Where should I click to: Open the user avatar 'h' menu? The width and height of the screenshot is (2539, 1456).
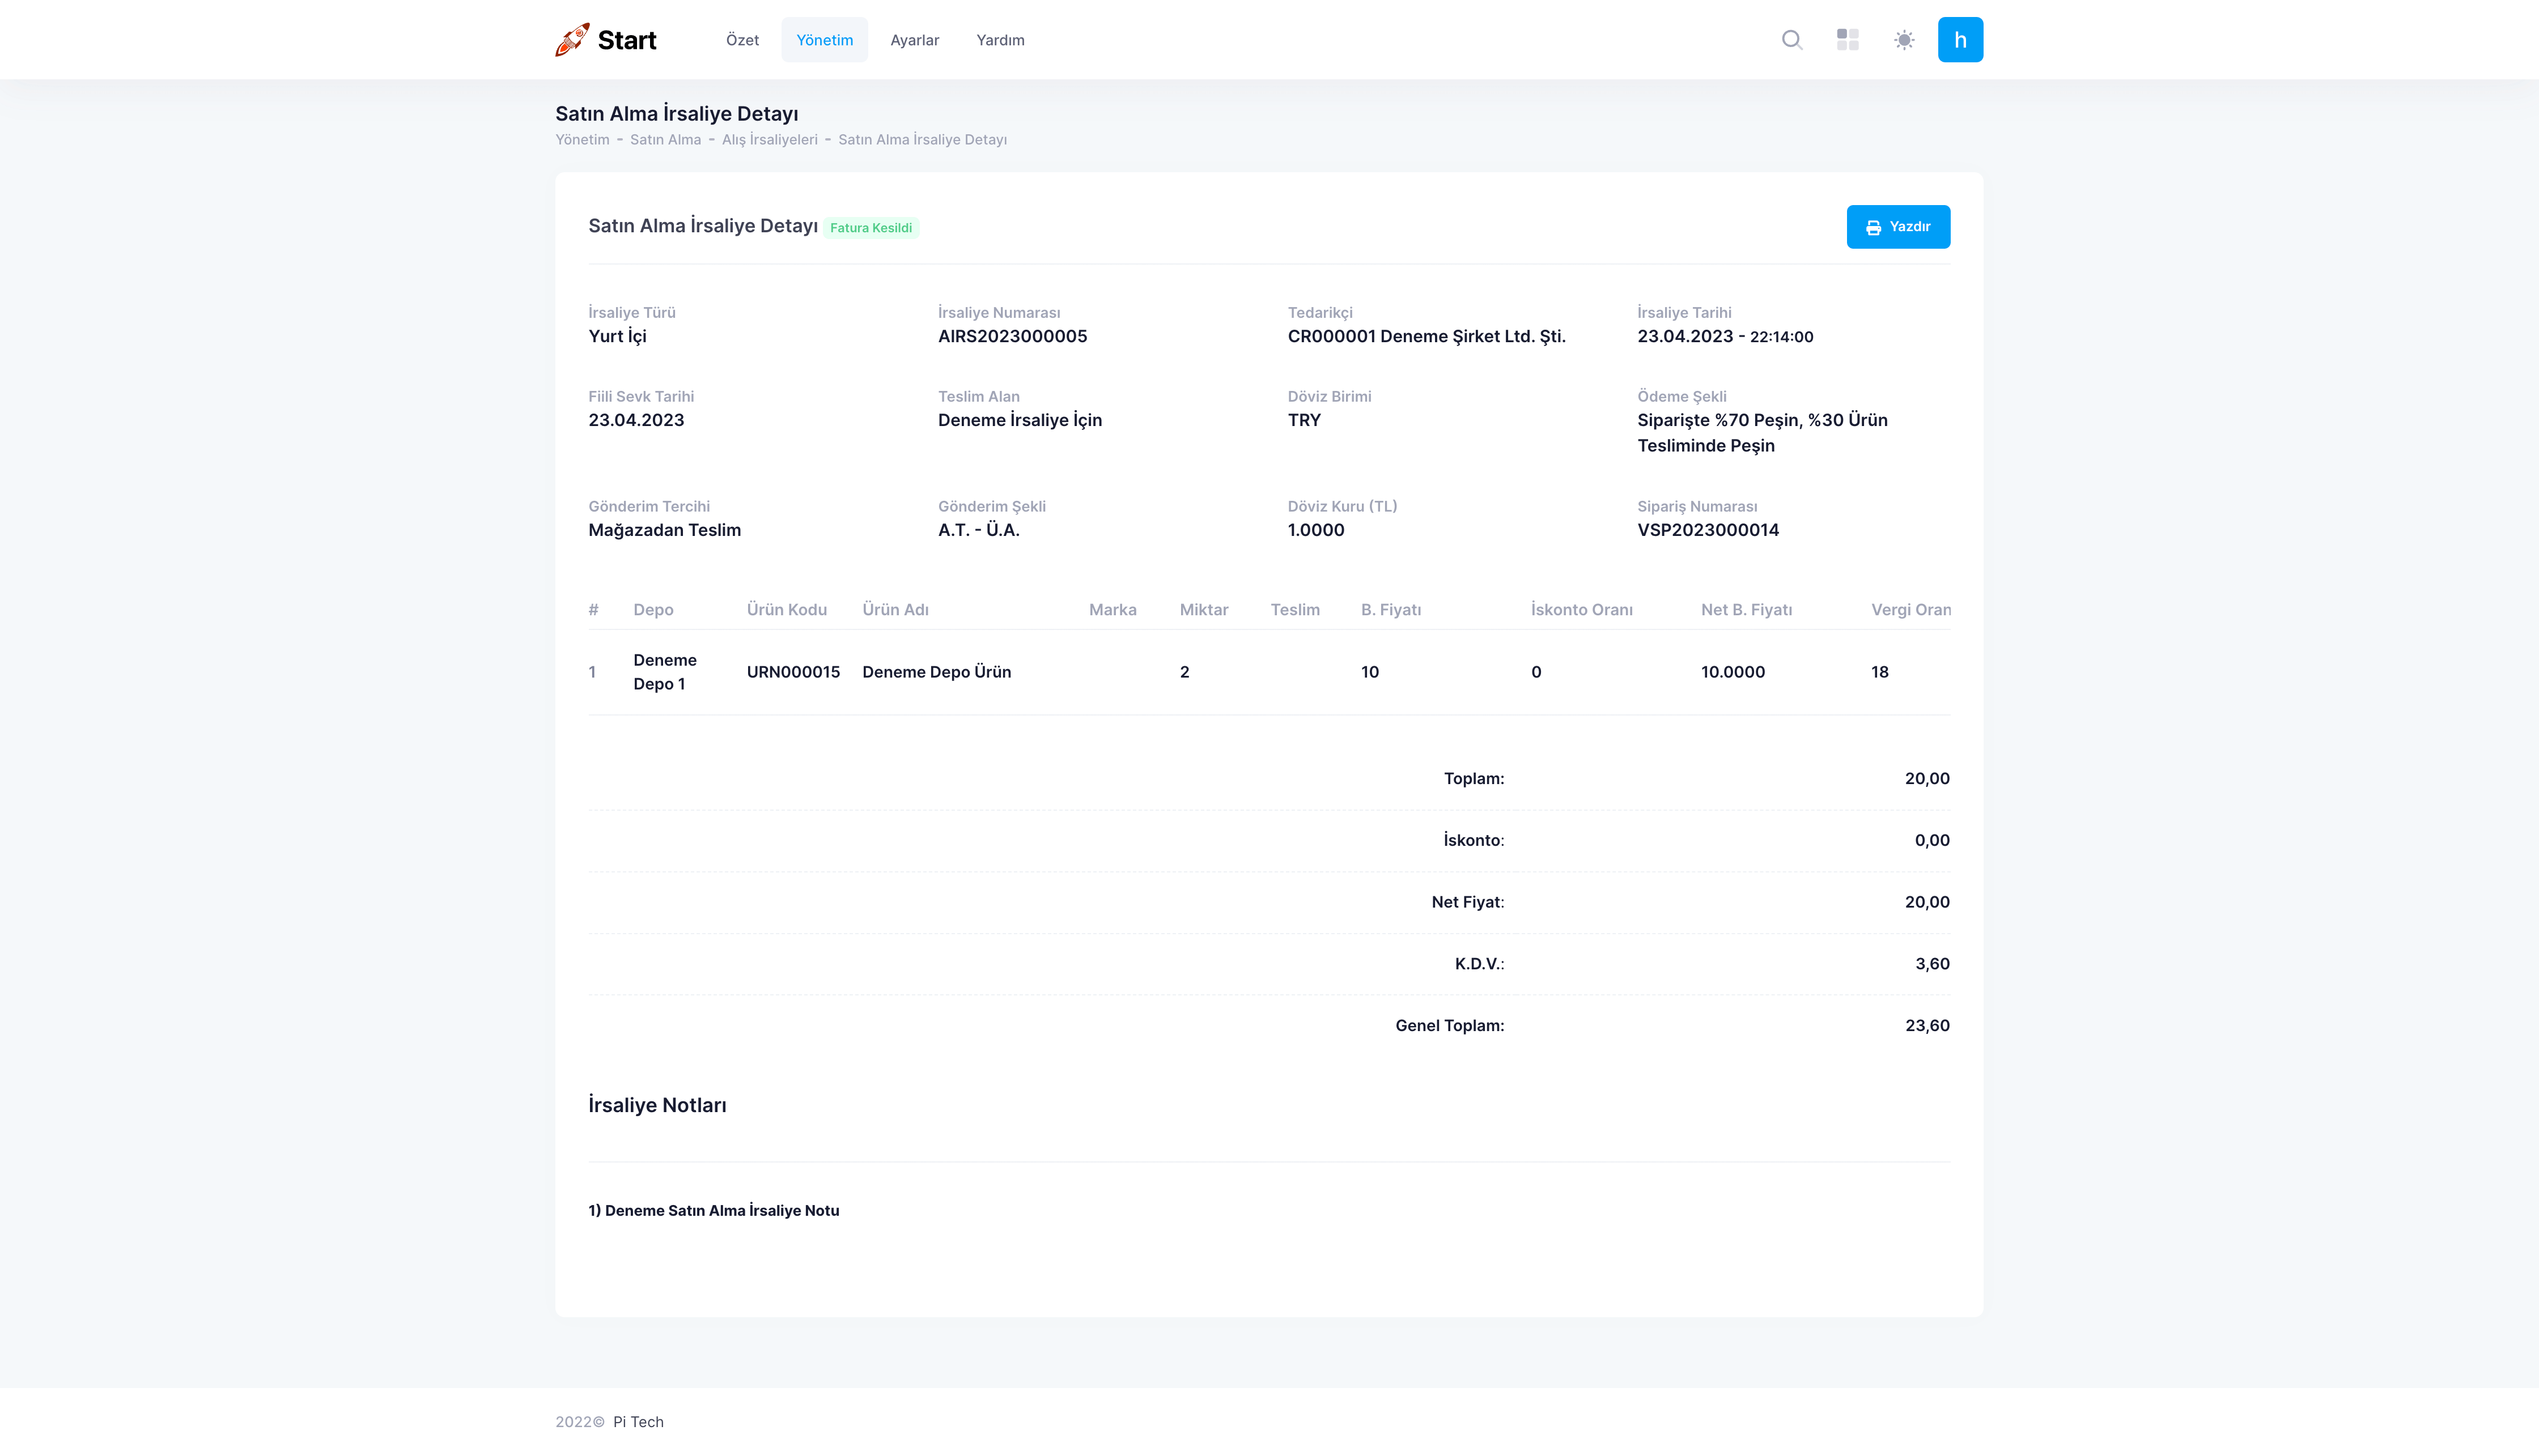(x=1960, y=40)
